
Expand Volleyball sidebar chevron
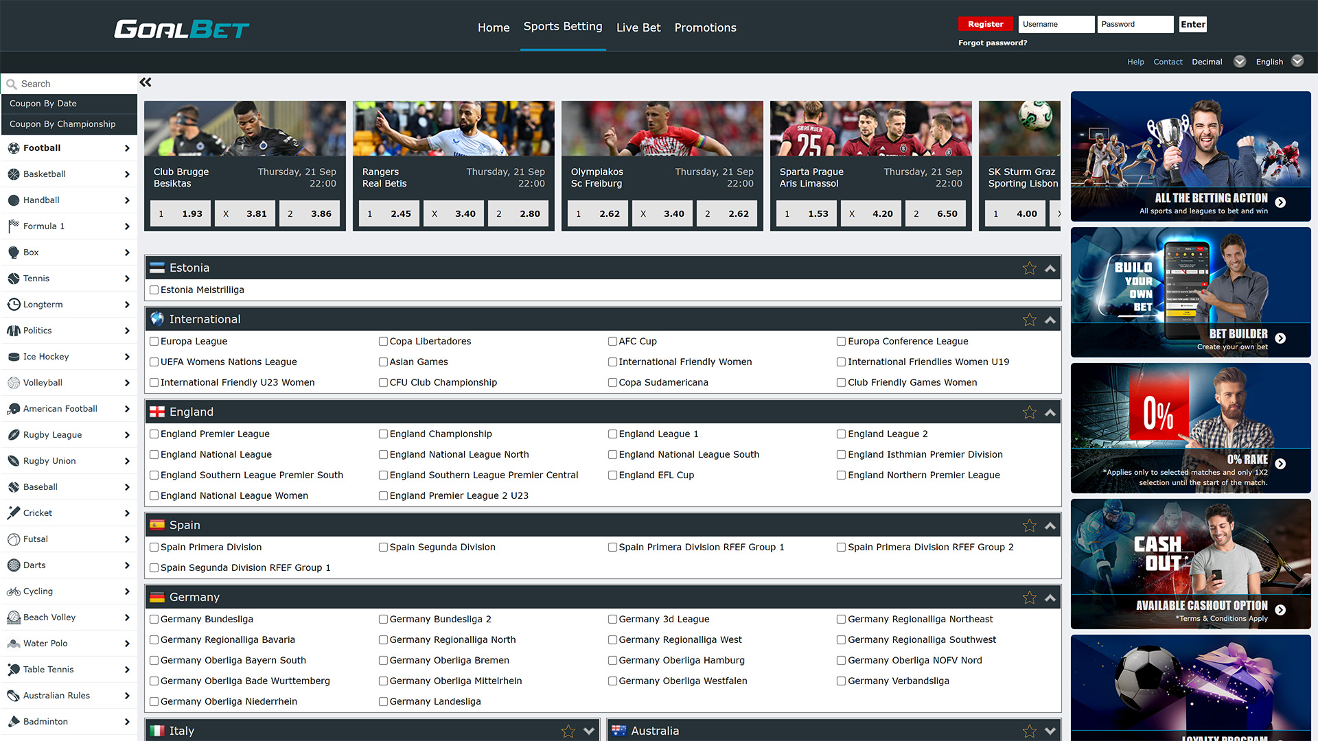point(127,383)
